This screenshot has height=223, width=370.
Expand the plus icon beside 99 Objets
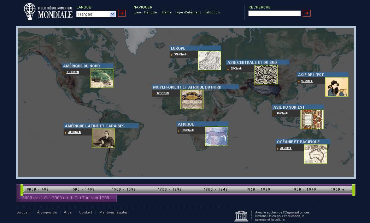(x=299, y=82)
